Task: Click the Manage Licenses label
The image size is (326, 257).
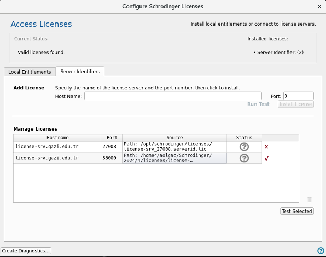Action: 35,129
